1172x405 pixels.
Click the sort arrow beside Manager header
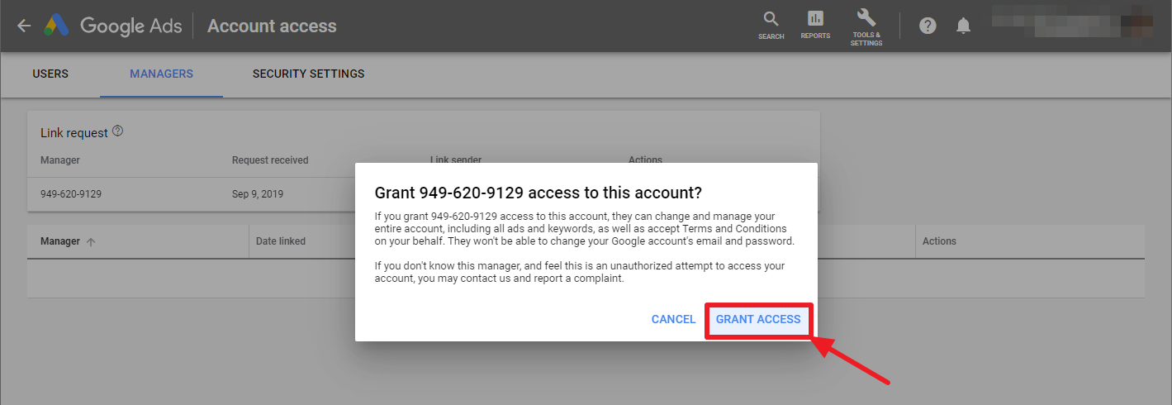coord(91,242)
